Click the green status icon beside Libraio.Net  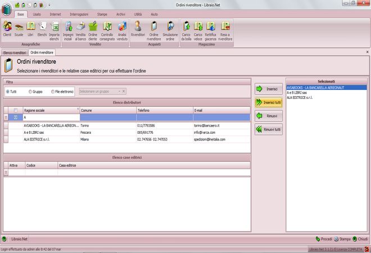pos(4,239)
